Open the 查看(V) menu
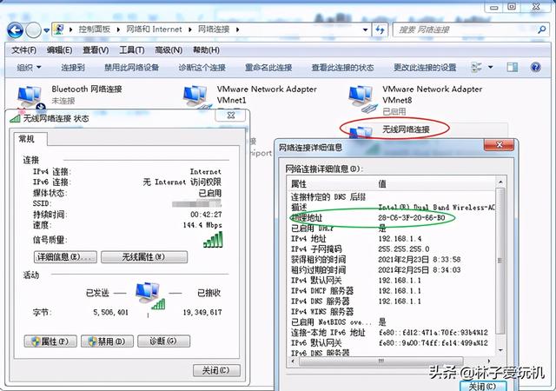Viewport: 556px width, 391px height. click(96, 50)
